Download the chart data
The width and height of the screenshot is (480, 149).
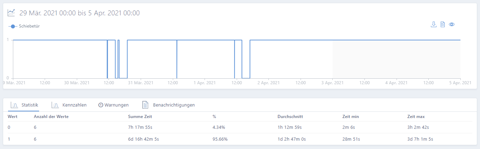pos(434,24)
